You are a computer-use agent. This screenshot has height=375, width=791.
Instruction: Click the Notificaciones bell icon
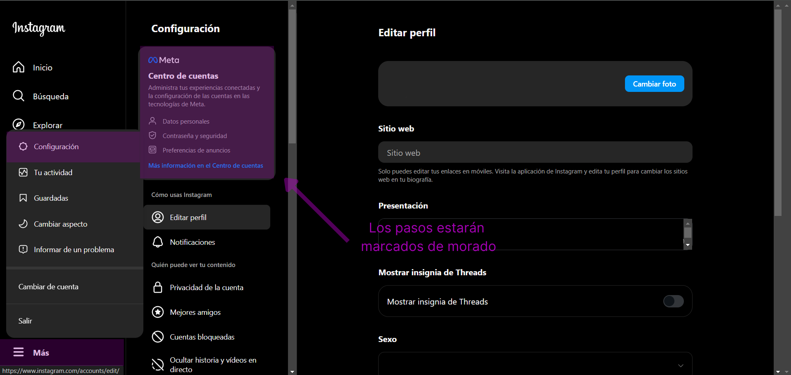point(158,242)
